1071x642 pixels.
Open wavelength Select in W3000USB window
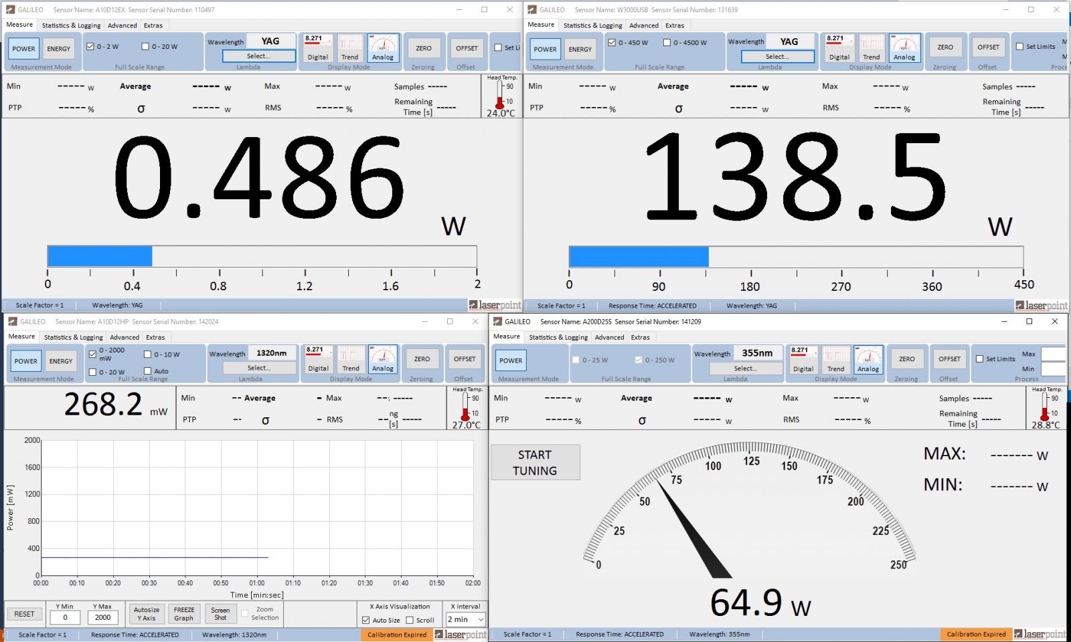(778, 57)
